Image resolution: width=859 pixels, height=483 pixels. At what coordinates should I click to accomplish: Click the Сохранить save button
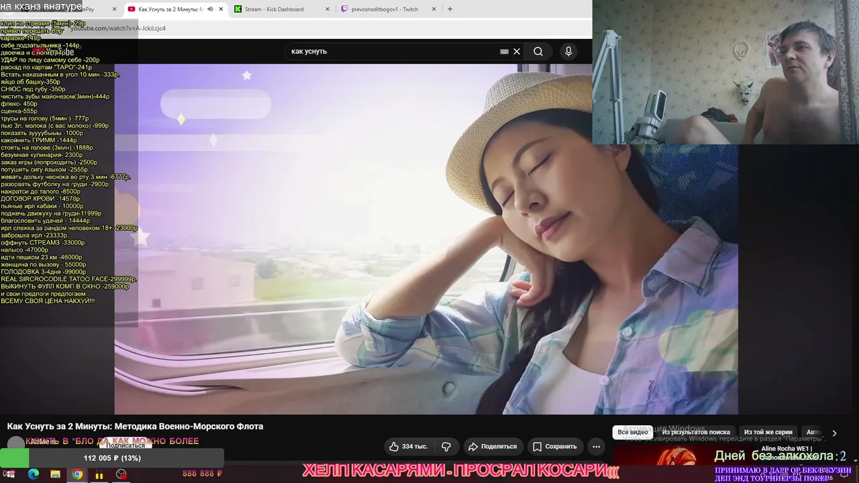pyautogui.click(x=555, y=447)
